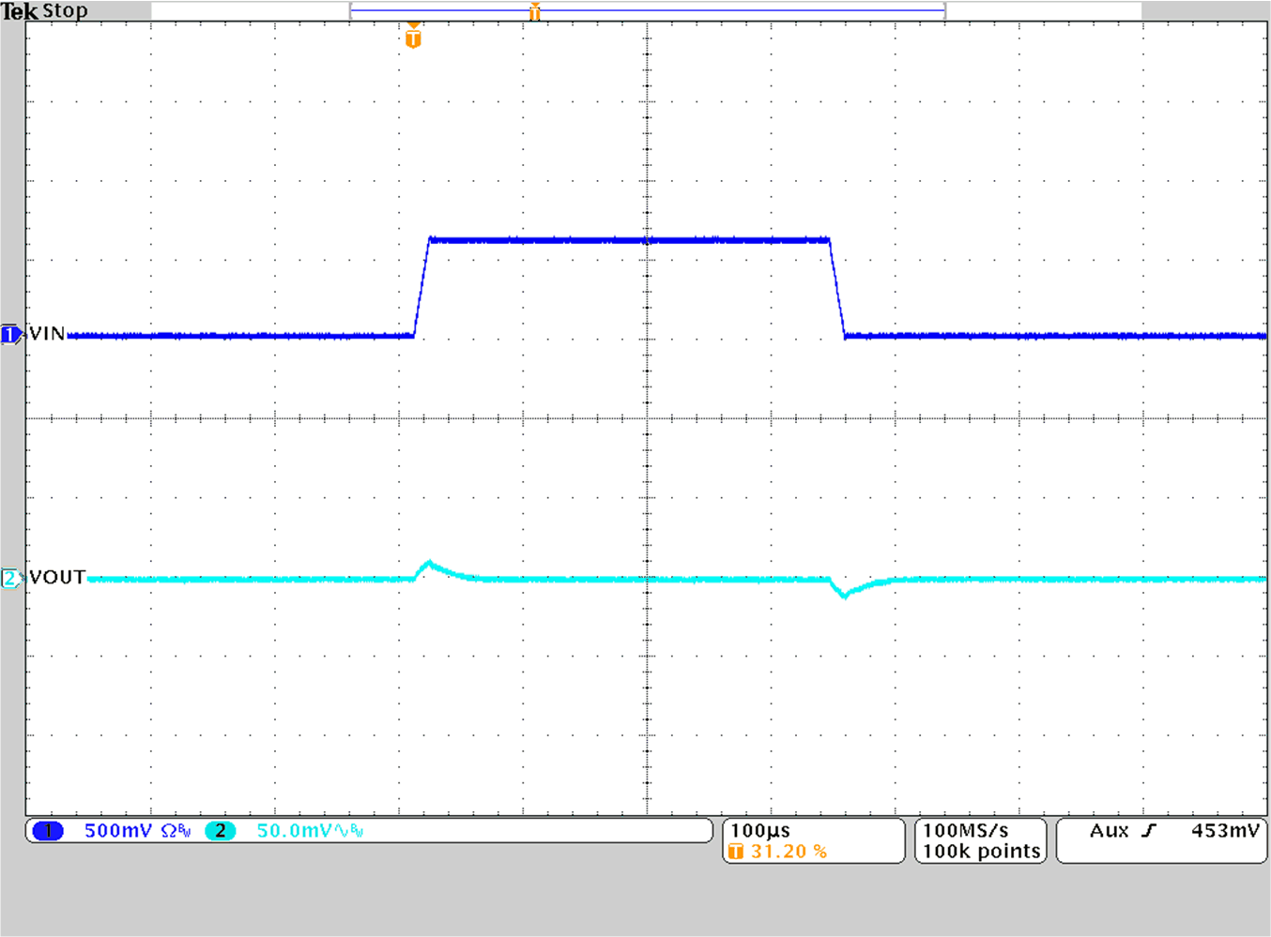
Task: Click the Tek logo
Action: point(21,11)
